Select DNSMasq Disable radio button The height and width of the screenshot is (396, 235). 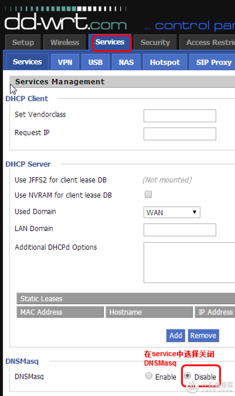pos(188,376)
